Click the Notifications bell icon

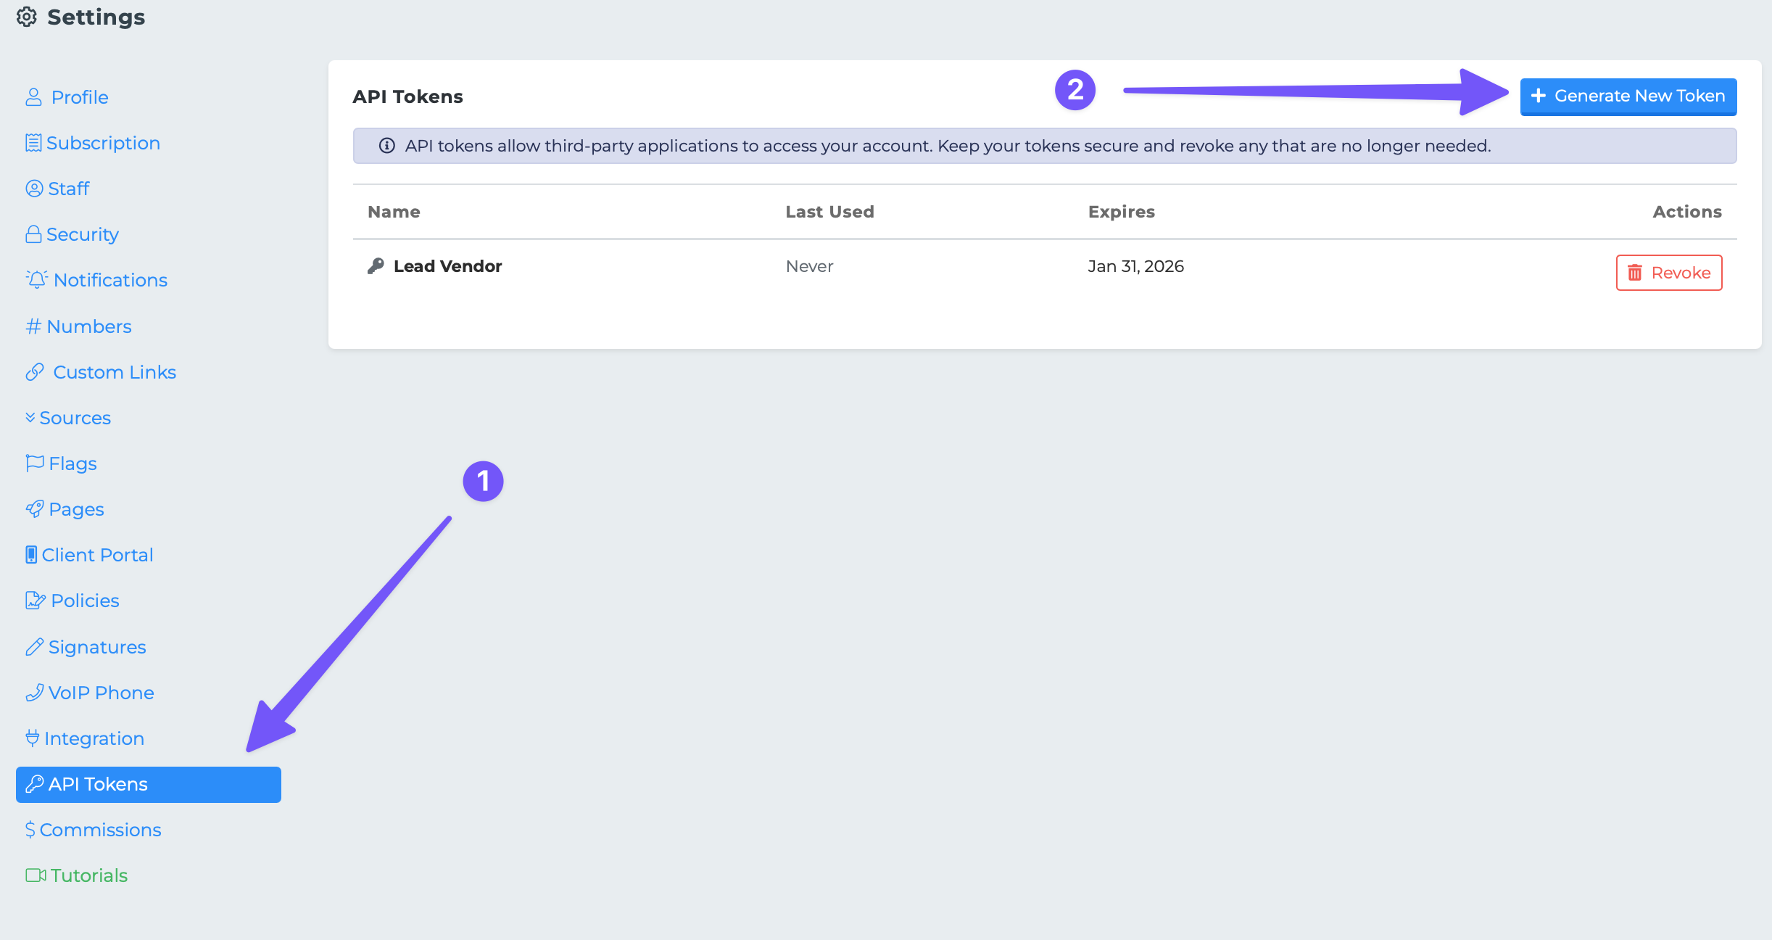click(36, 280)
